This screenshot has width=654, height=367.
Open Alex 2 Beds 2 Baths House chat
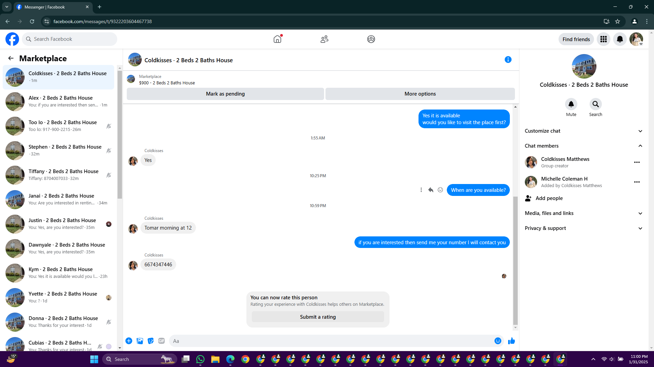(x=58, y=102)
